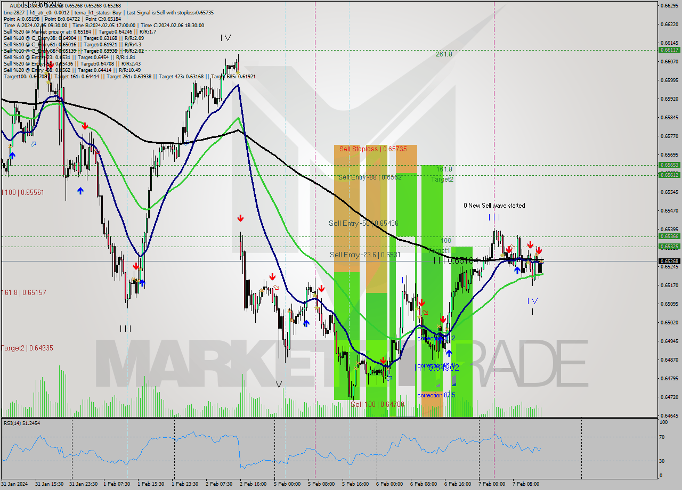
Task: Click the 'Target2 | 0.64935' label
Action: point(27,348)
